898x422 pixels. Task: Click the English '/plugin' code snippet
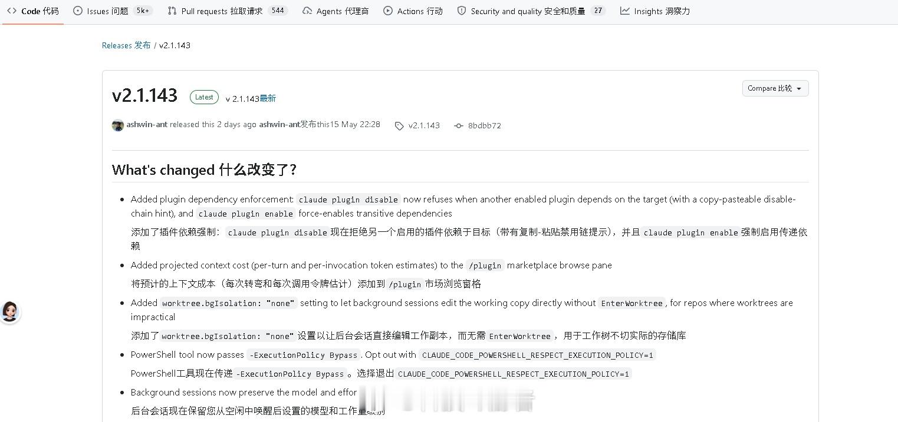coord(485,265)
